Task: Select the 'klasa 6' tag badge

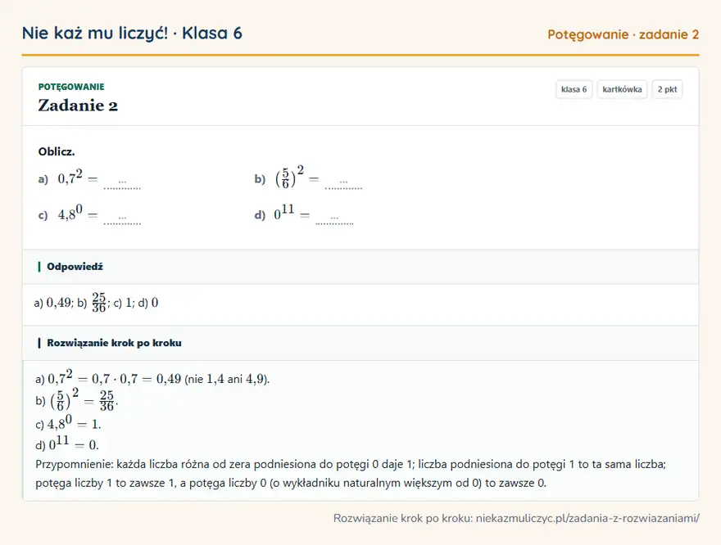Action: [x=574, y=89]
